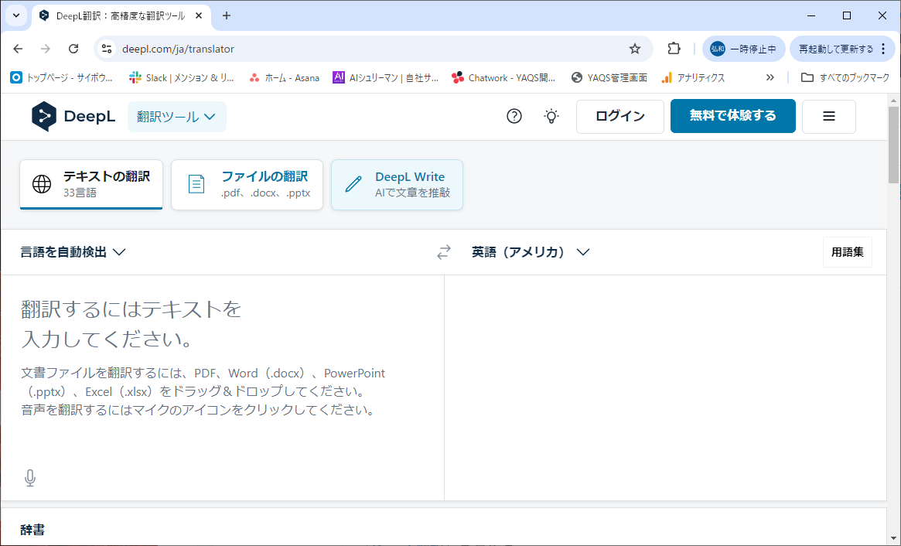This screenshot has width=901, height=546.
Task: Open the Slack bookmark
Action: pos(182,77)
